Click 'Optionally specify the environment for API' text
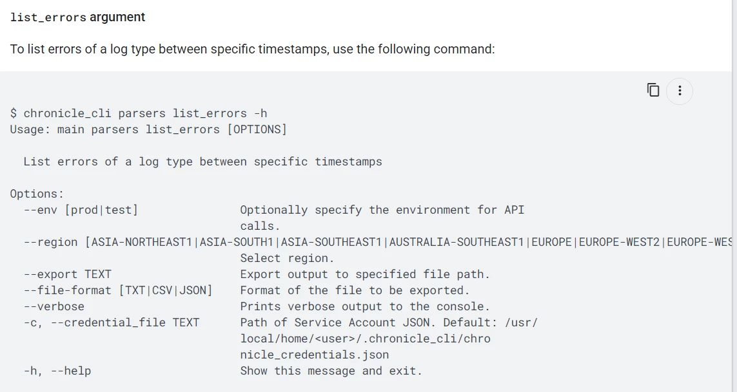This screenshot has height=392, width=737. point(382,210)
